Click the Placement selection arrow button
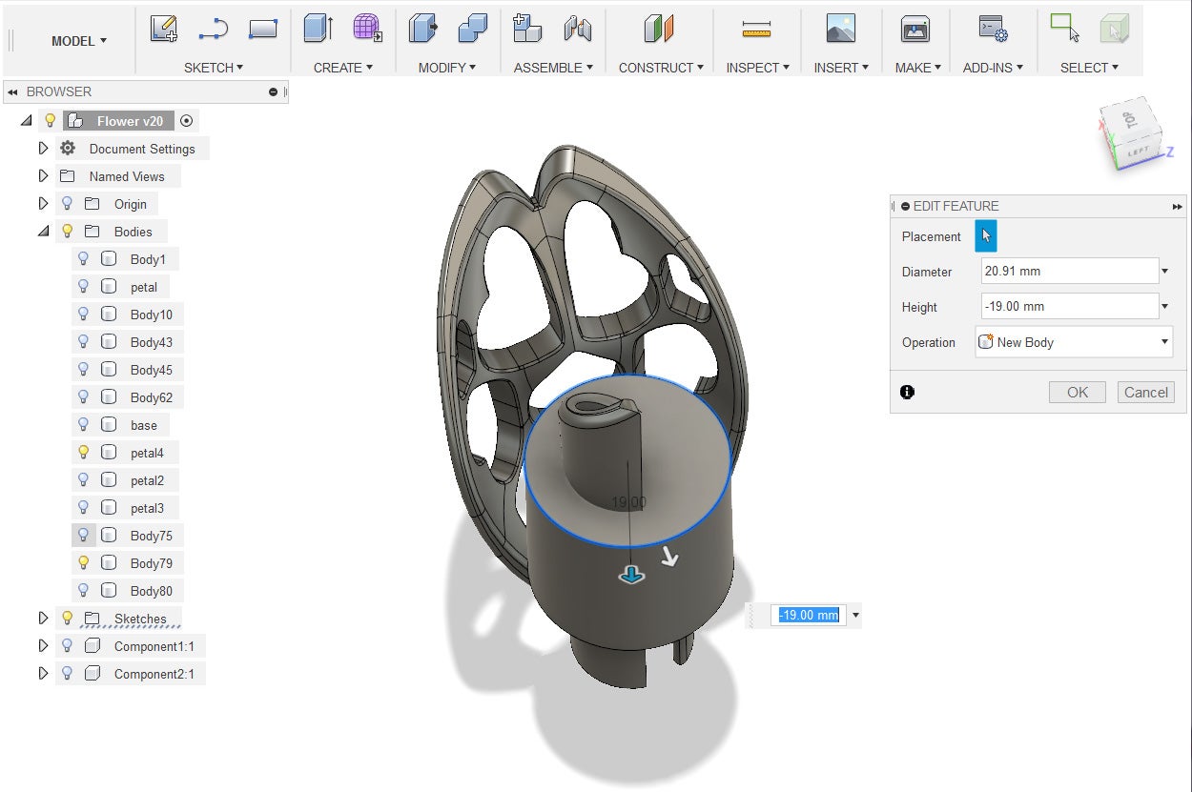This screenshot has height=792, width=1192. [x=985, y=236]
